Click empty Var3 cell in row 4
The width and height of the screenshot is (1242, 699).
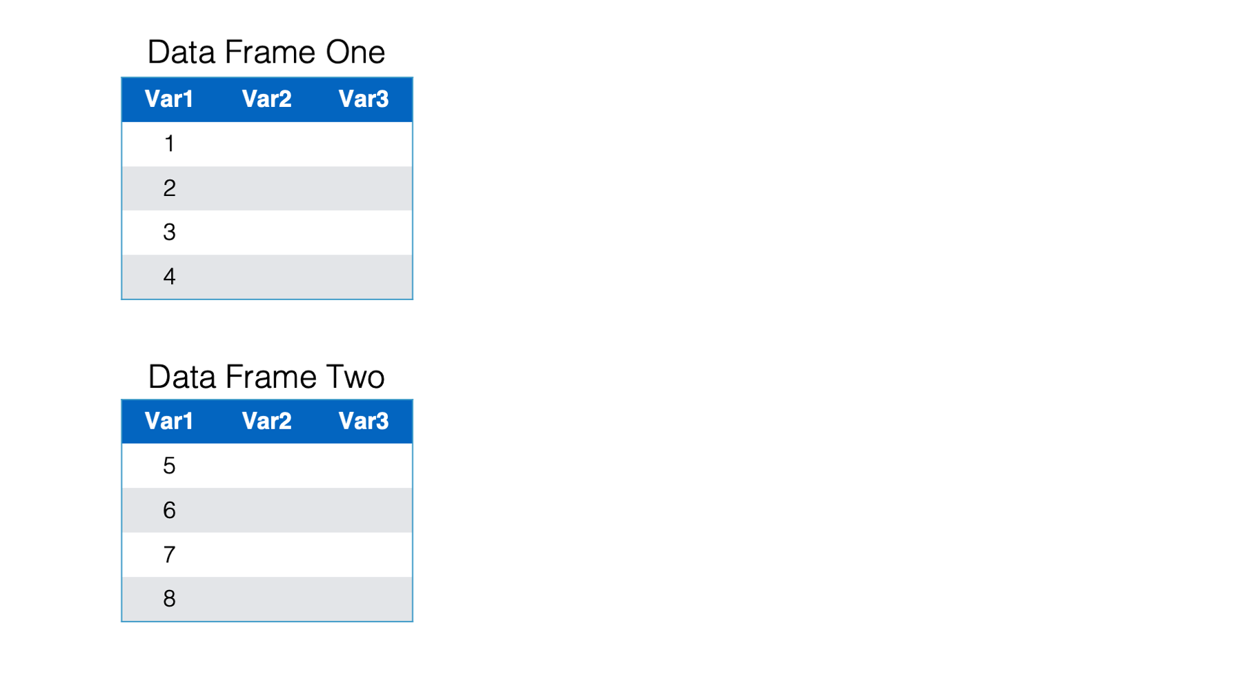pyautogui.click(x=364, y=277)
